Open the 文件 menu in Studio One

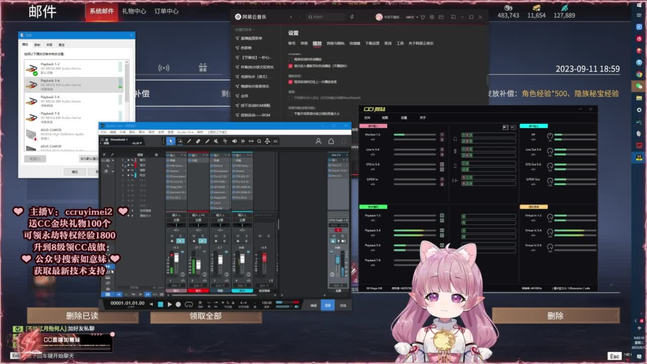point(104,132)
